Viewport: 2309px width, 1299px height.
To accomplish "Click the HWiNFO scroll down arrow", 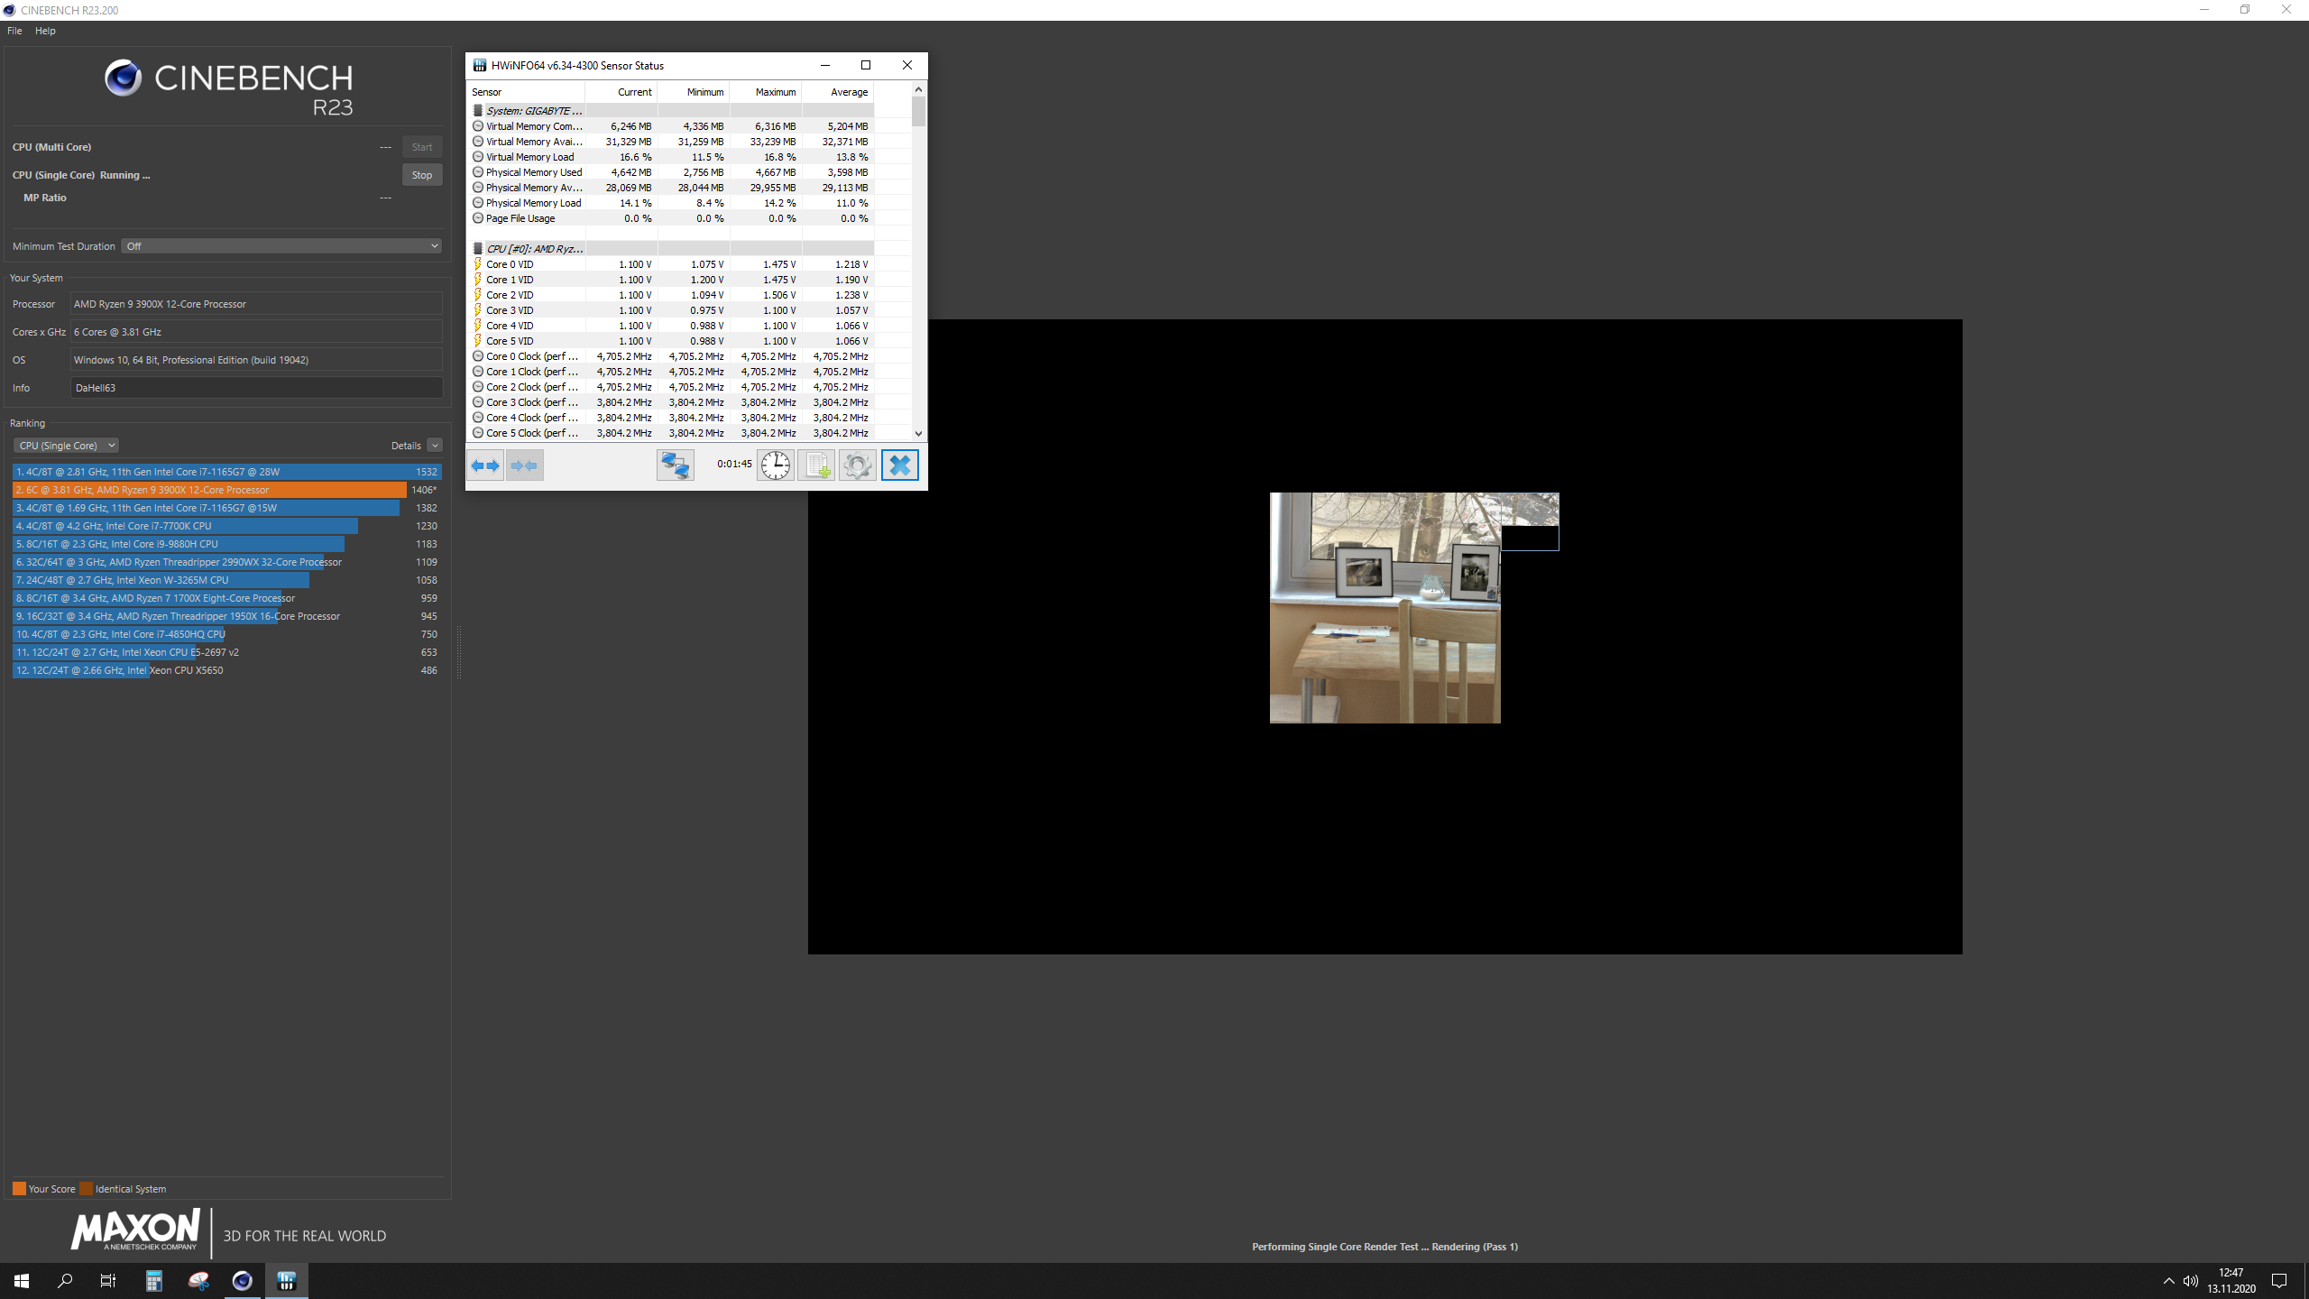I will click(x=918, y=434).
